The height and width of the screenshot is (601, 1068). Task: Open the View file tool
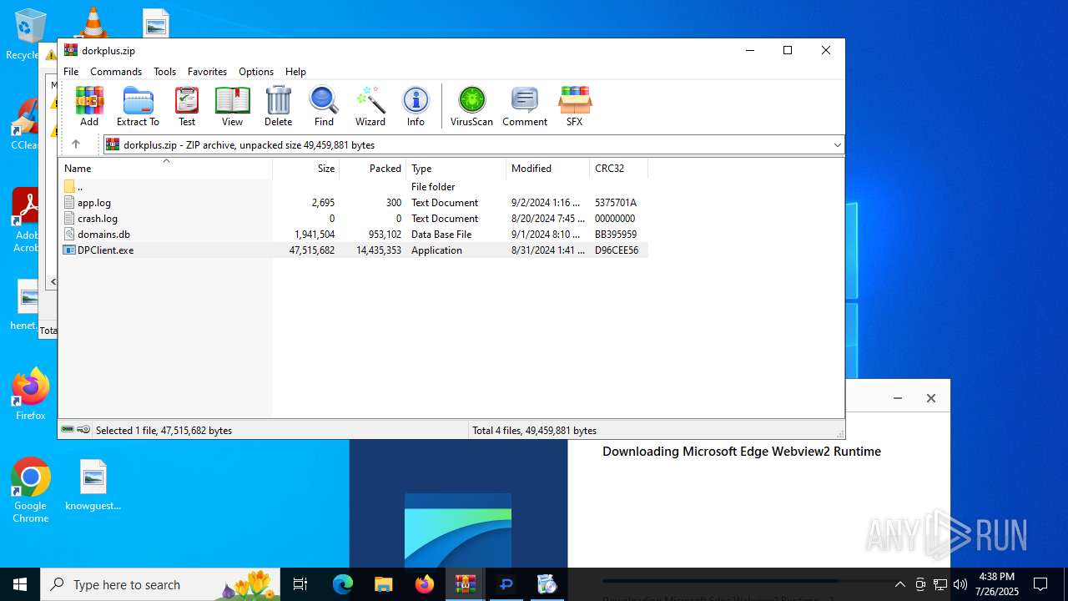232,106
